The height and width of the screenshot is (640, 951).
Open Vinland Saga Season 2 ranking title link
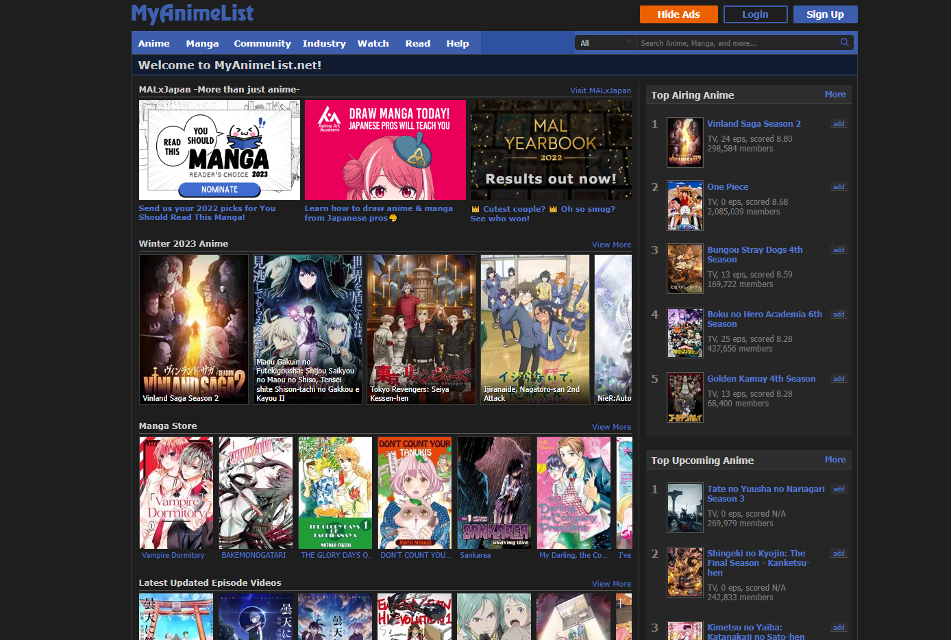click(x=754, y=124)
